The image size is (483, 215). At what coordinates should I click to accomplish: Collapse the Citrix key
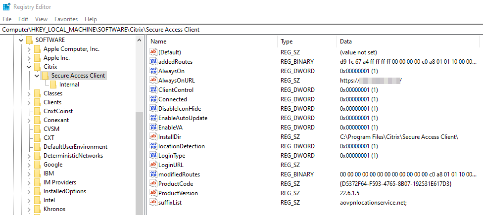(29, 66)
